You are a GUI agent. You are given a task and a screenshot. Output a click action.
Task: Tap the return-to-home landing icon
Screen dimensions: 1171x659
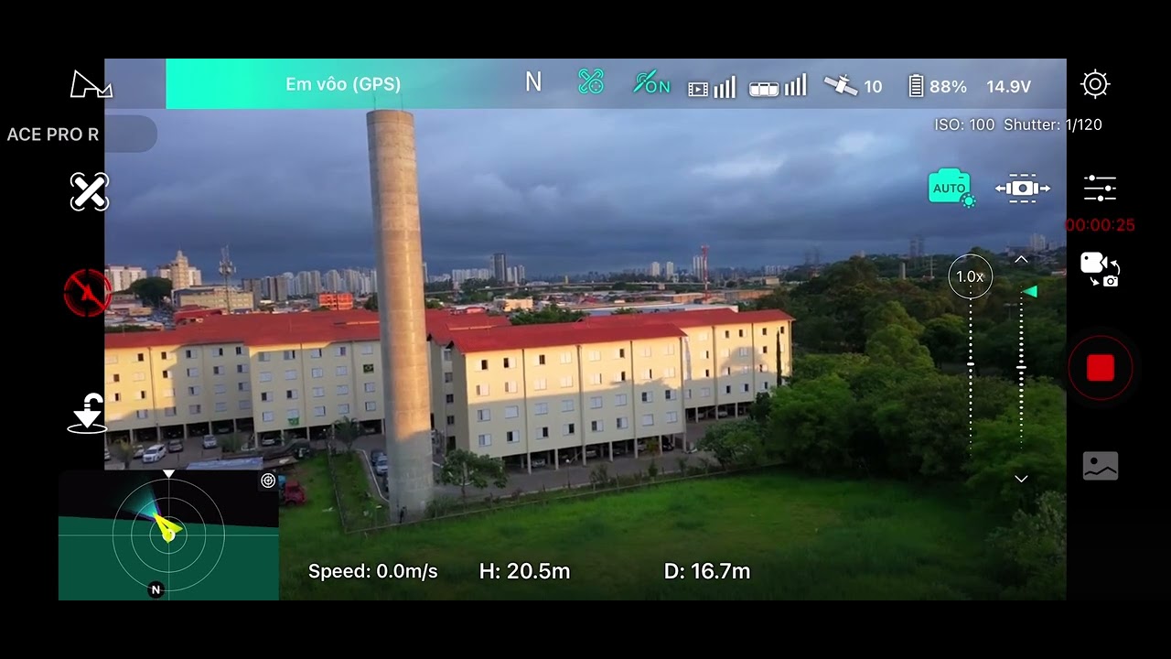click(x=88, y=413)
